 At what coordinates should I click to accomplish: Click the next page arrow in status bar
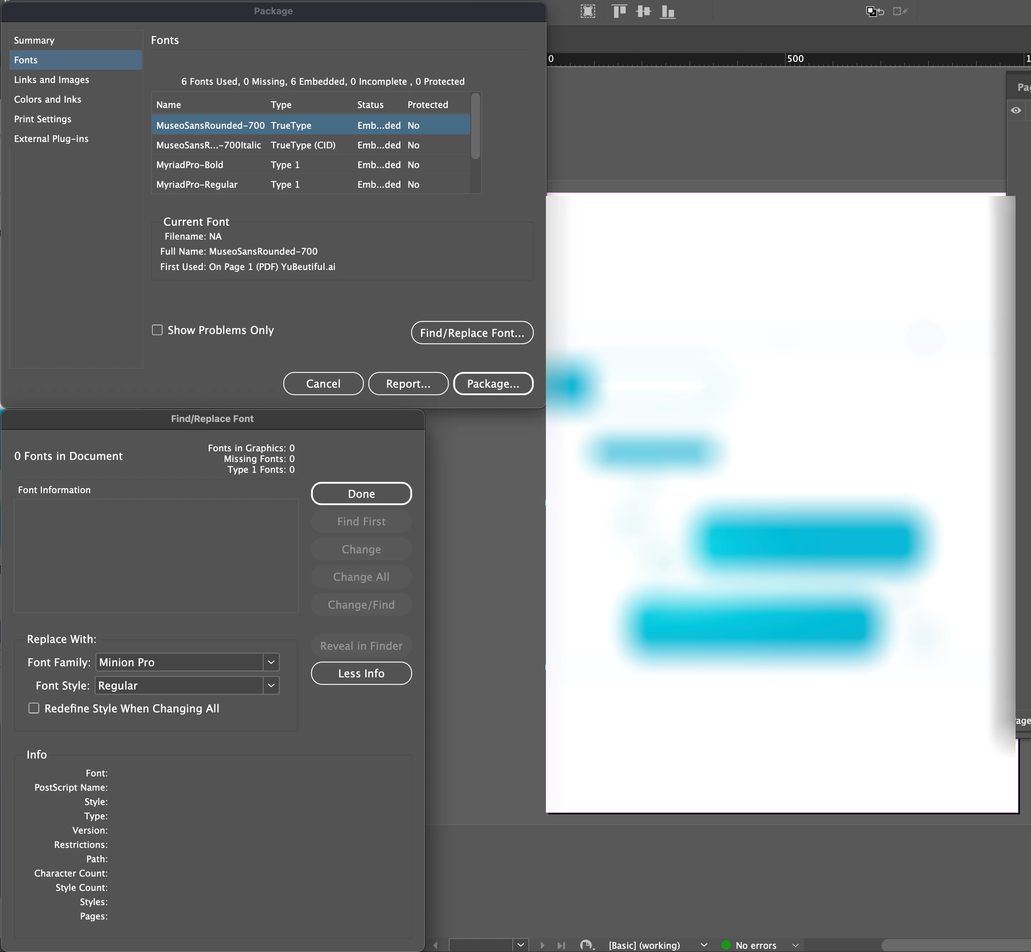(x=542, y=945)
